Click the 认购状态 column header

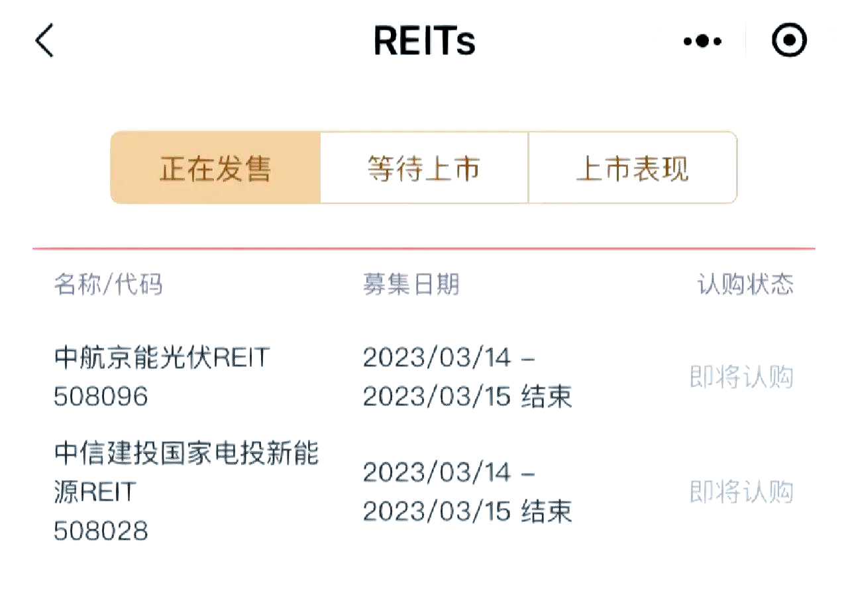tap(745, 285)
